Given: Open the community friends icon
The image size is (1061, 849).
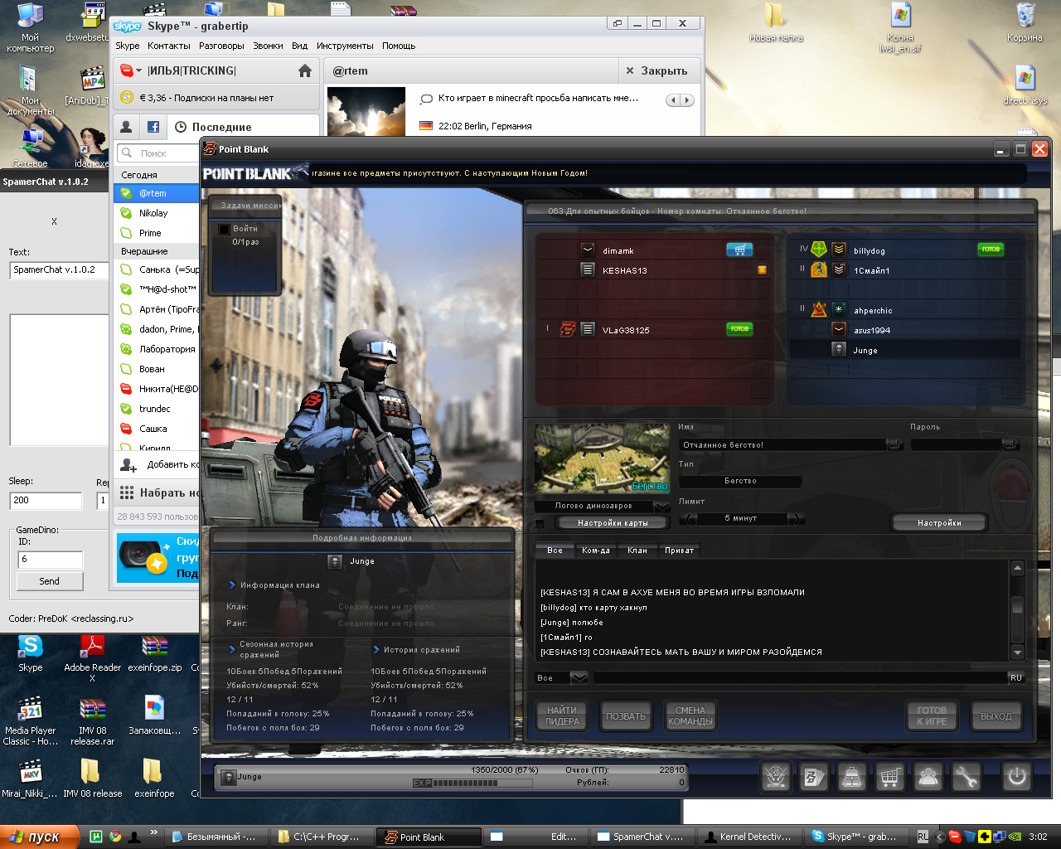Looking at the screenshot, I should [x=928, y=777].
